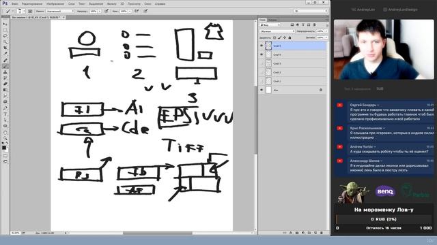This screenshot has height=245, width=437.
Task: Select the Zoom tool
Action: point(5,138)
